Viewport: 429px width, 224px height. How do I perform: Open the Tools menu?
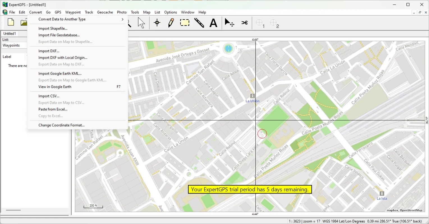[135, 12]
